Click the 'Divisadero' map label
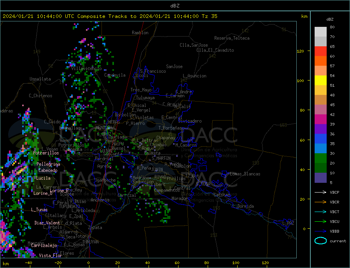Image resolution: width=350 pixels, height=268 pixels. [190, 121]
